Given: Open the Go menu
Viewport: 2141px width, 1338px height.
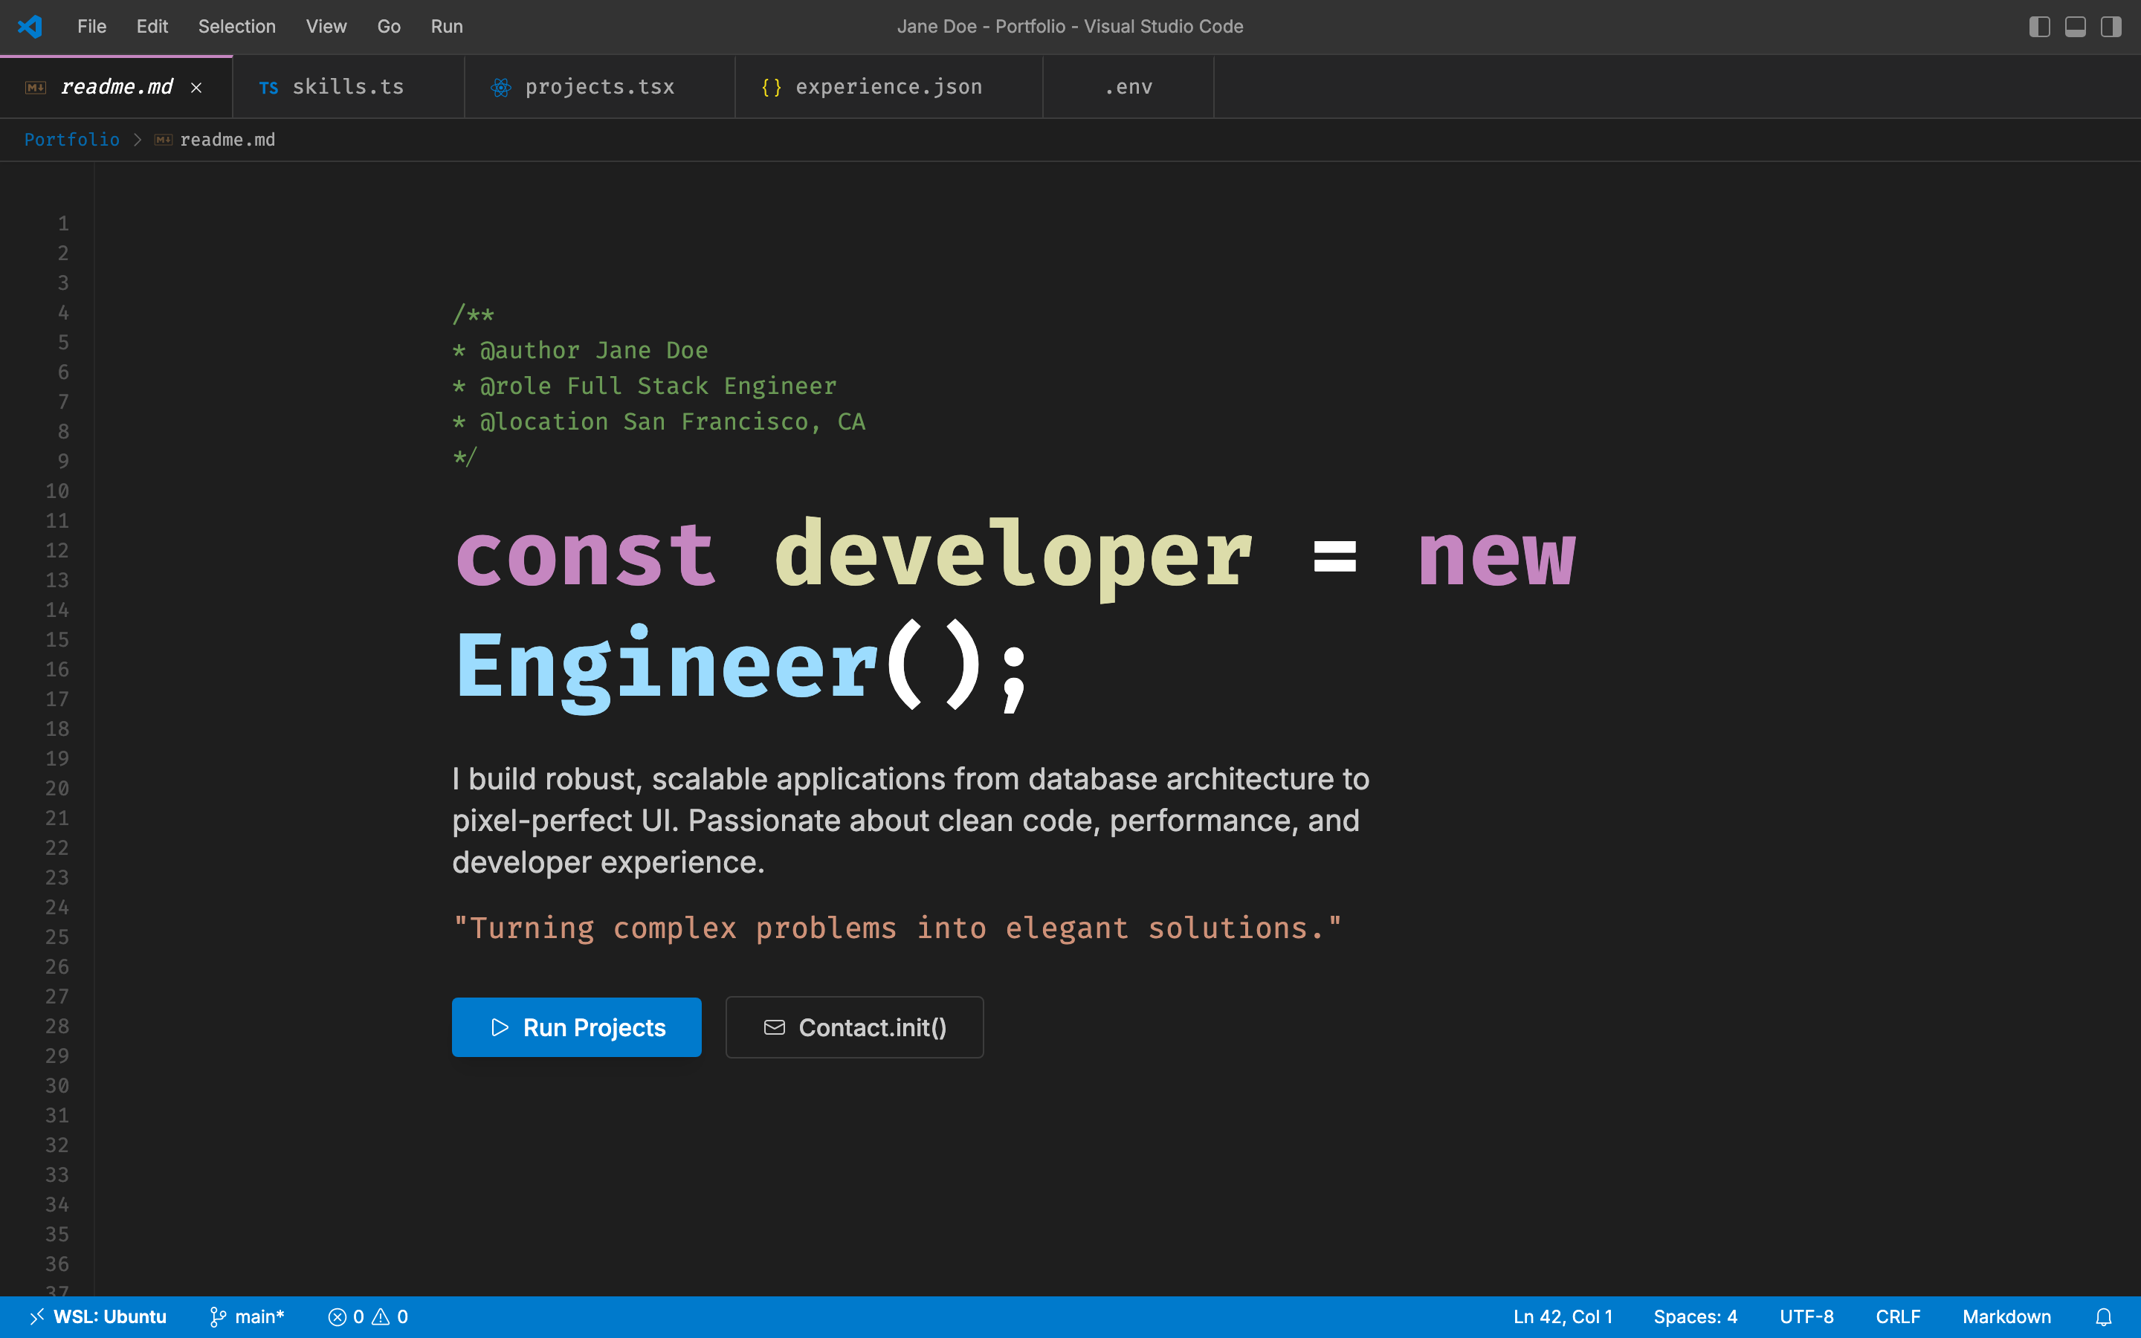Looking at the screenshot, I should tap(390, 27).
